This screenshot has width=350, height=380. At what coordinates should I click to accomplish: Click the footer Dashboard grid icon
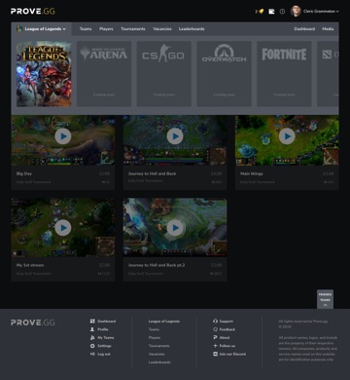(92, 321)
